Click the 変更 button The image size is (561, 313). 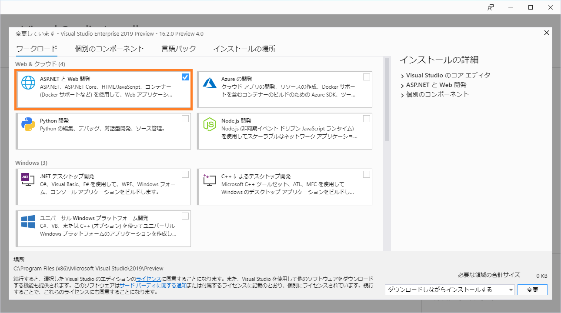pyautogui.click(x=532, y=289)
